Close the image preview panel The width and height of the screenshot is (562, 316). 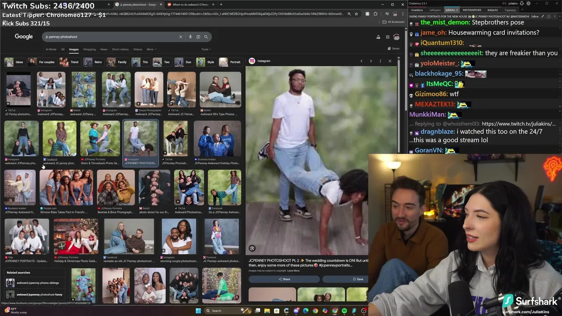pyautogui.click(x=390, y=61)
